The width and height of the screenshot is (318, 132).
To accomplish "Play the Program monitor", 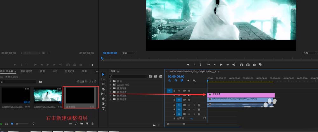I will [221, 65].
